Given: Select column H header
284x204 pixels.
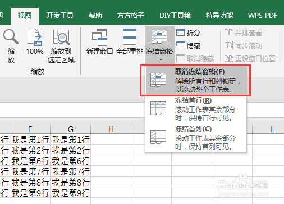Looking at the screenshot, I should (x=111, y=129).
